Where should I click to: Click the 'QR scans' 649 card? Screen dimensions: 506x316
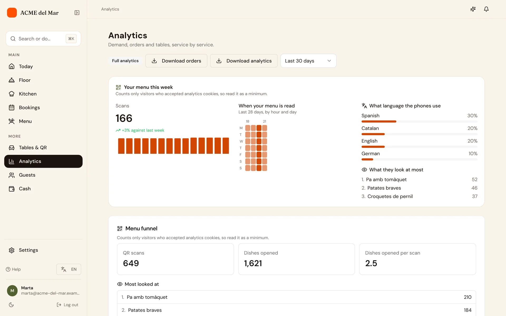(x=175, y=259)
